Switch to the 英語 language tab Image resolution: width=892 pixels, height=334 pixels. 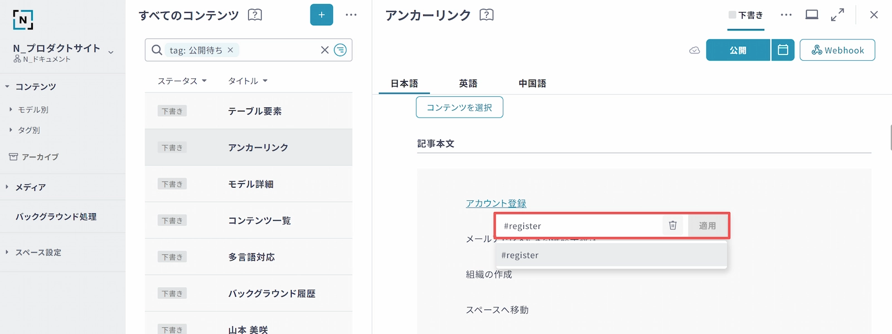tap(468, 83)
